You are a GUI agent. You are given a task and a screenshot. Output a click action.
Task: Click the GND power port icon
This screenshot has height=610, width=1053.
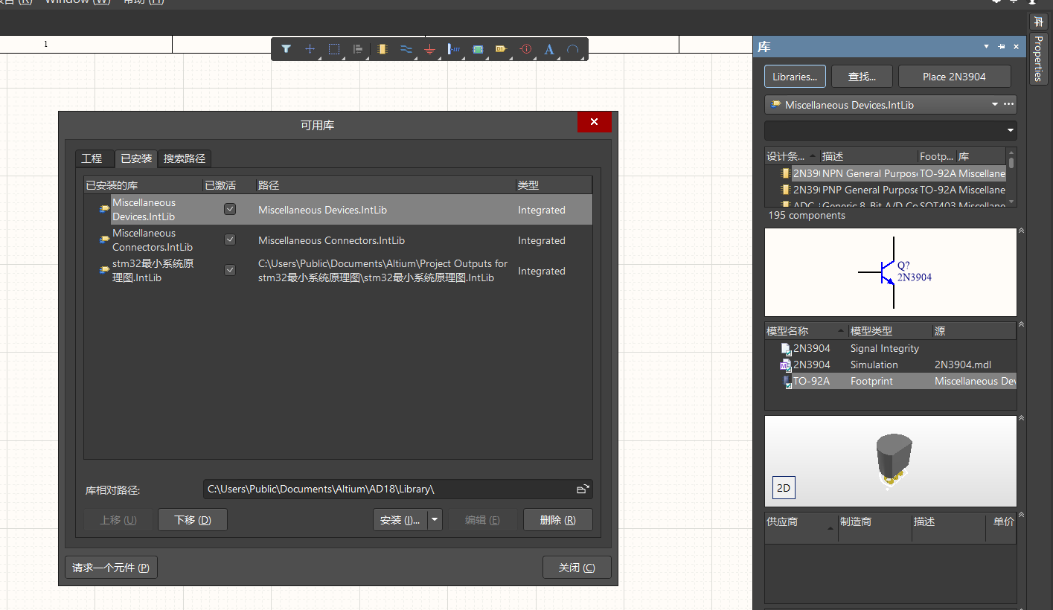click(429, 49)
